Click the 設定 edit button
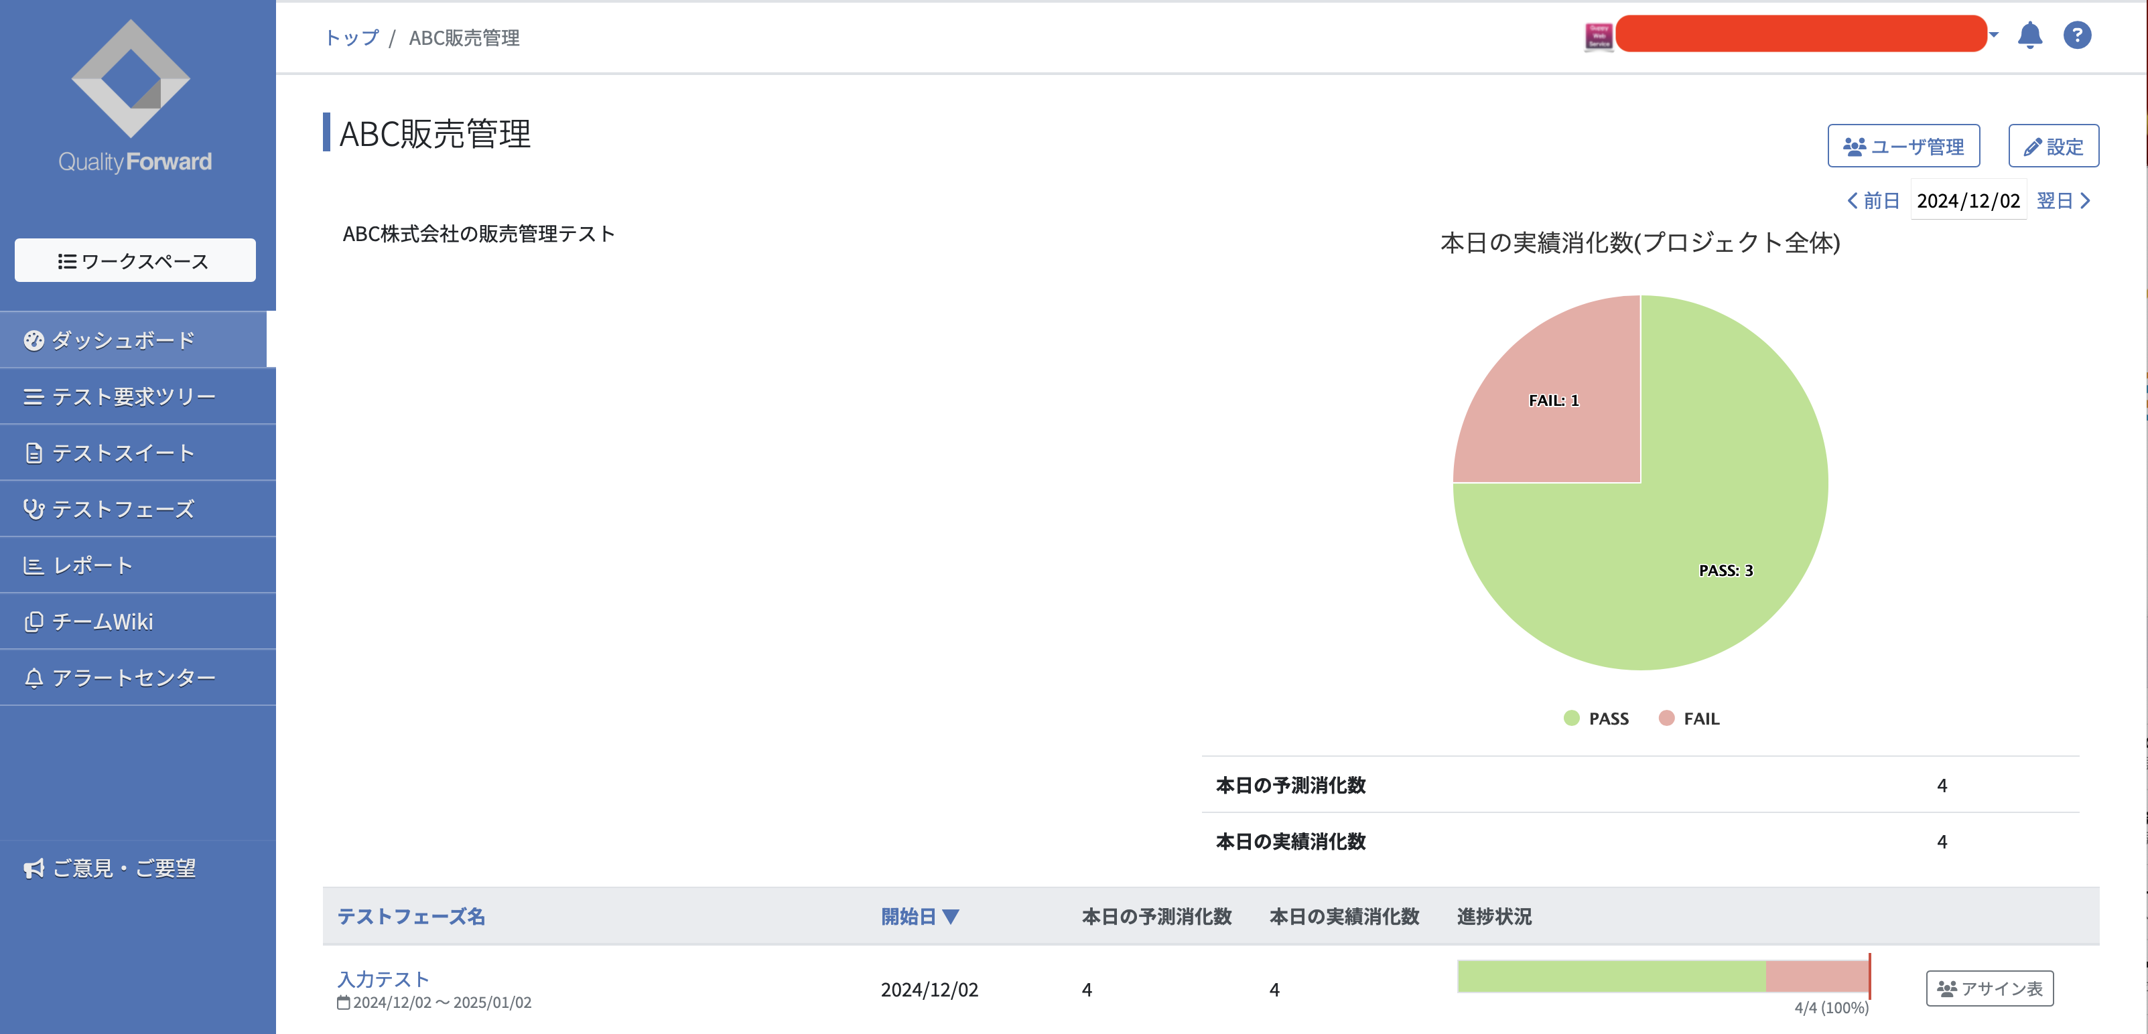The width and height of the screenshot is (2148, 1034). coord(2053,147)
